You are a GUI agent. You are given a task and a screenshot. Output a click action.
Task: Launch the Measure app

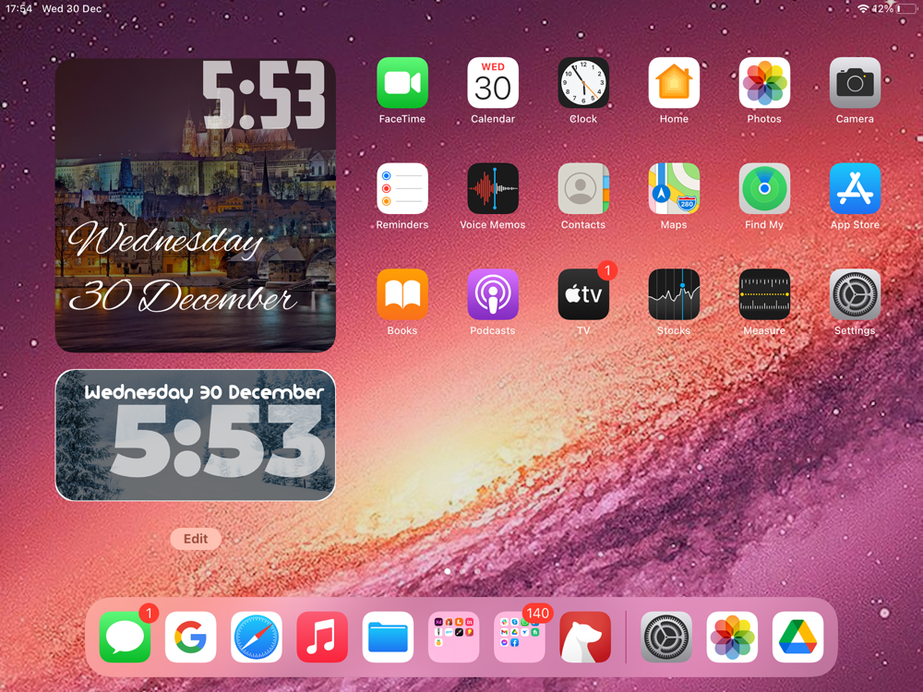click(x=764, y=295)
